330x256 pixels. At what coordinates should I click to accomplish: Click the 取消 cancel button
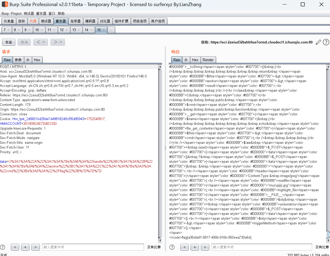[x=24, y=42]
